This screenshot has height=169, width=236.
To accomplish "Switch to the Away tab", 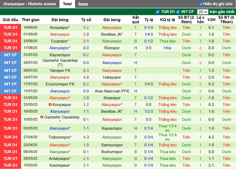I will point(83,4).
